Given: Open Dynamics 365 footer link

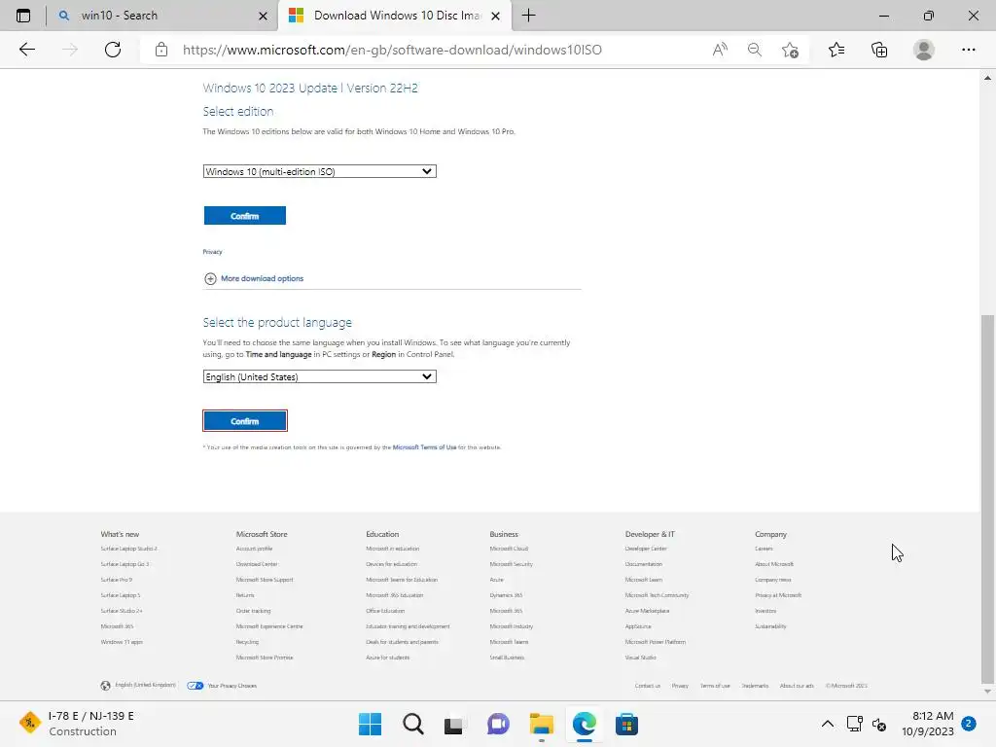Looking at the screenshot, I should pos(506,595).
